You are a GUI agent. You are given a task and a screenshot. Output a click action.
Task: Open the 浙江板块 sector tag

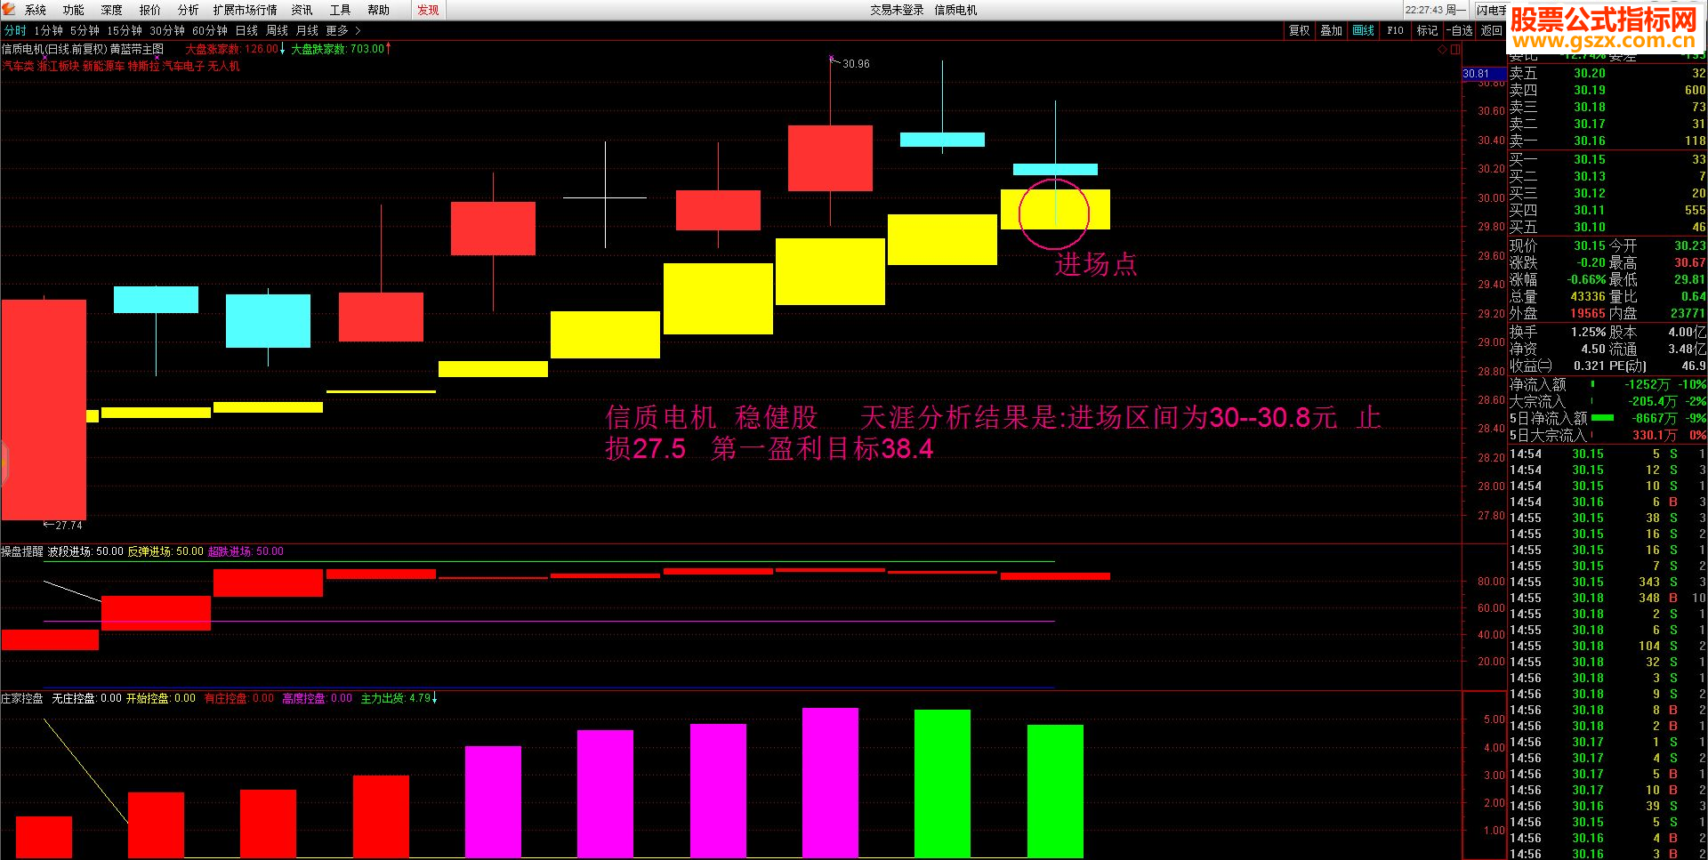58,66
